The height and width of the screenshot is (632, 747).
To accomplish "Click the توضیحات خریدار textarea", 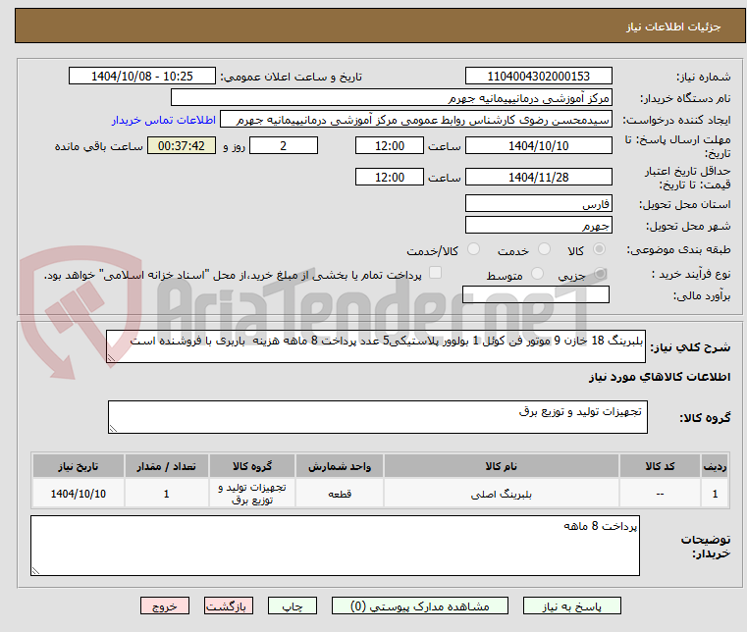I will point(335,546).
